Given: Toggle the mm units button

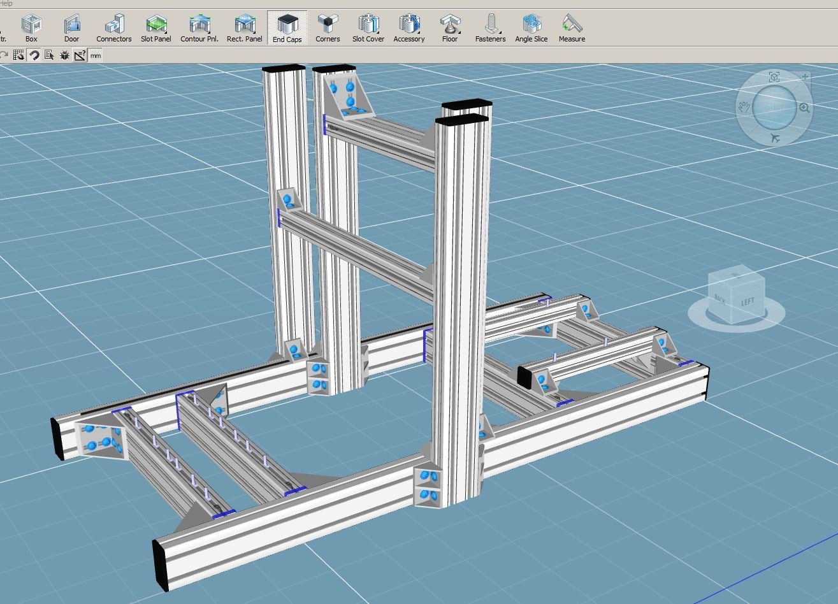Looking at the screenshot, I should (95, 55).
